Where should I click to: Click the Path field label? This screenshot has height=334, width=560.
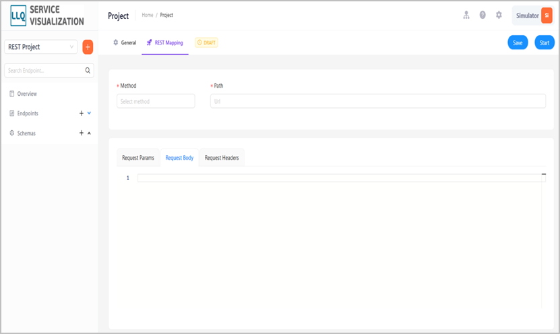tap(218, 86)
